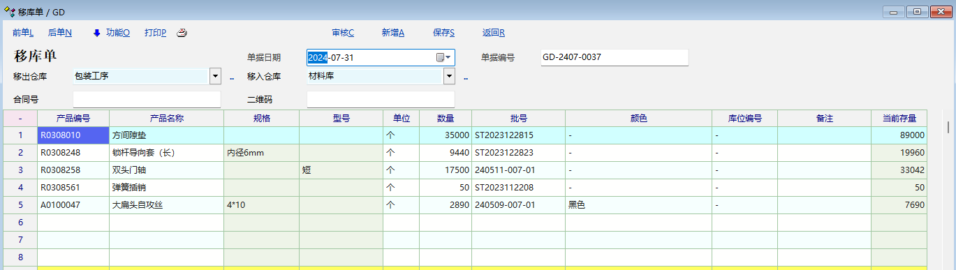
Task: Click 返回R to go back
Action: [x=494, y=33]
